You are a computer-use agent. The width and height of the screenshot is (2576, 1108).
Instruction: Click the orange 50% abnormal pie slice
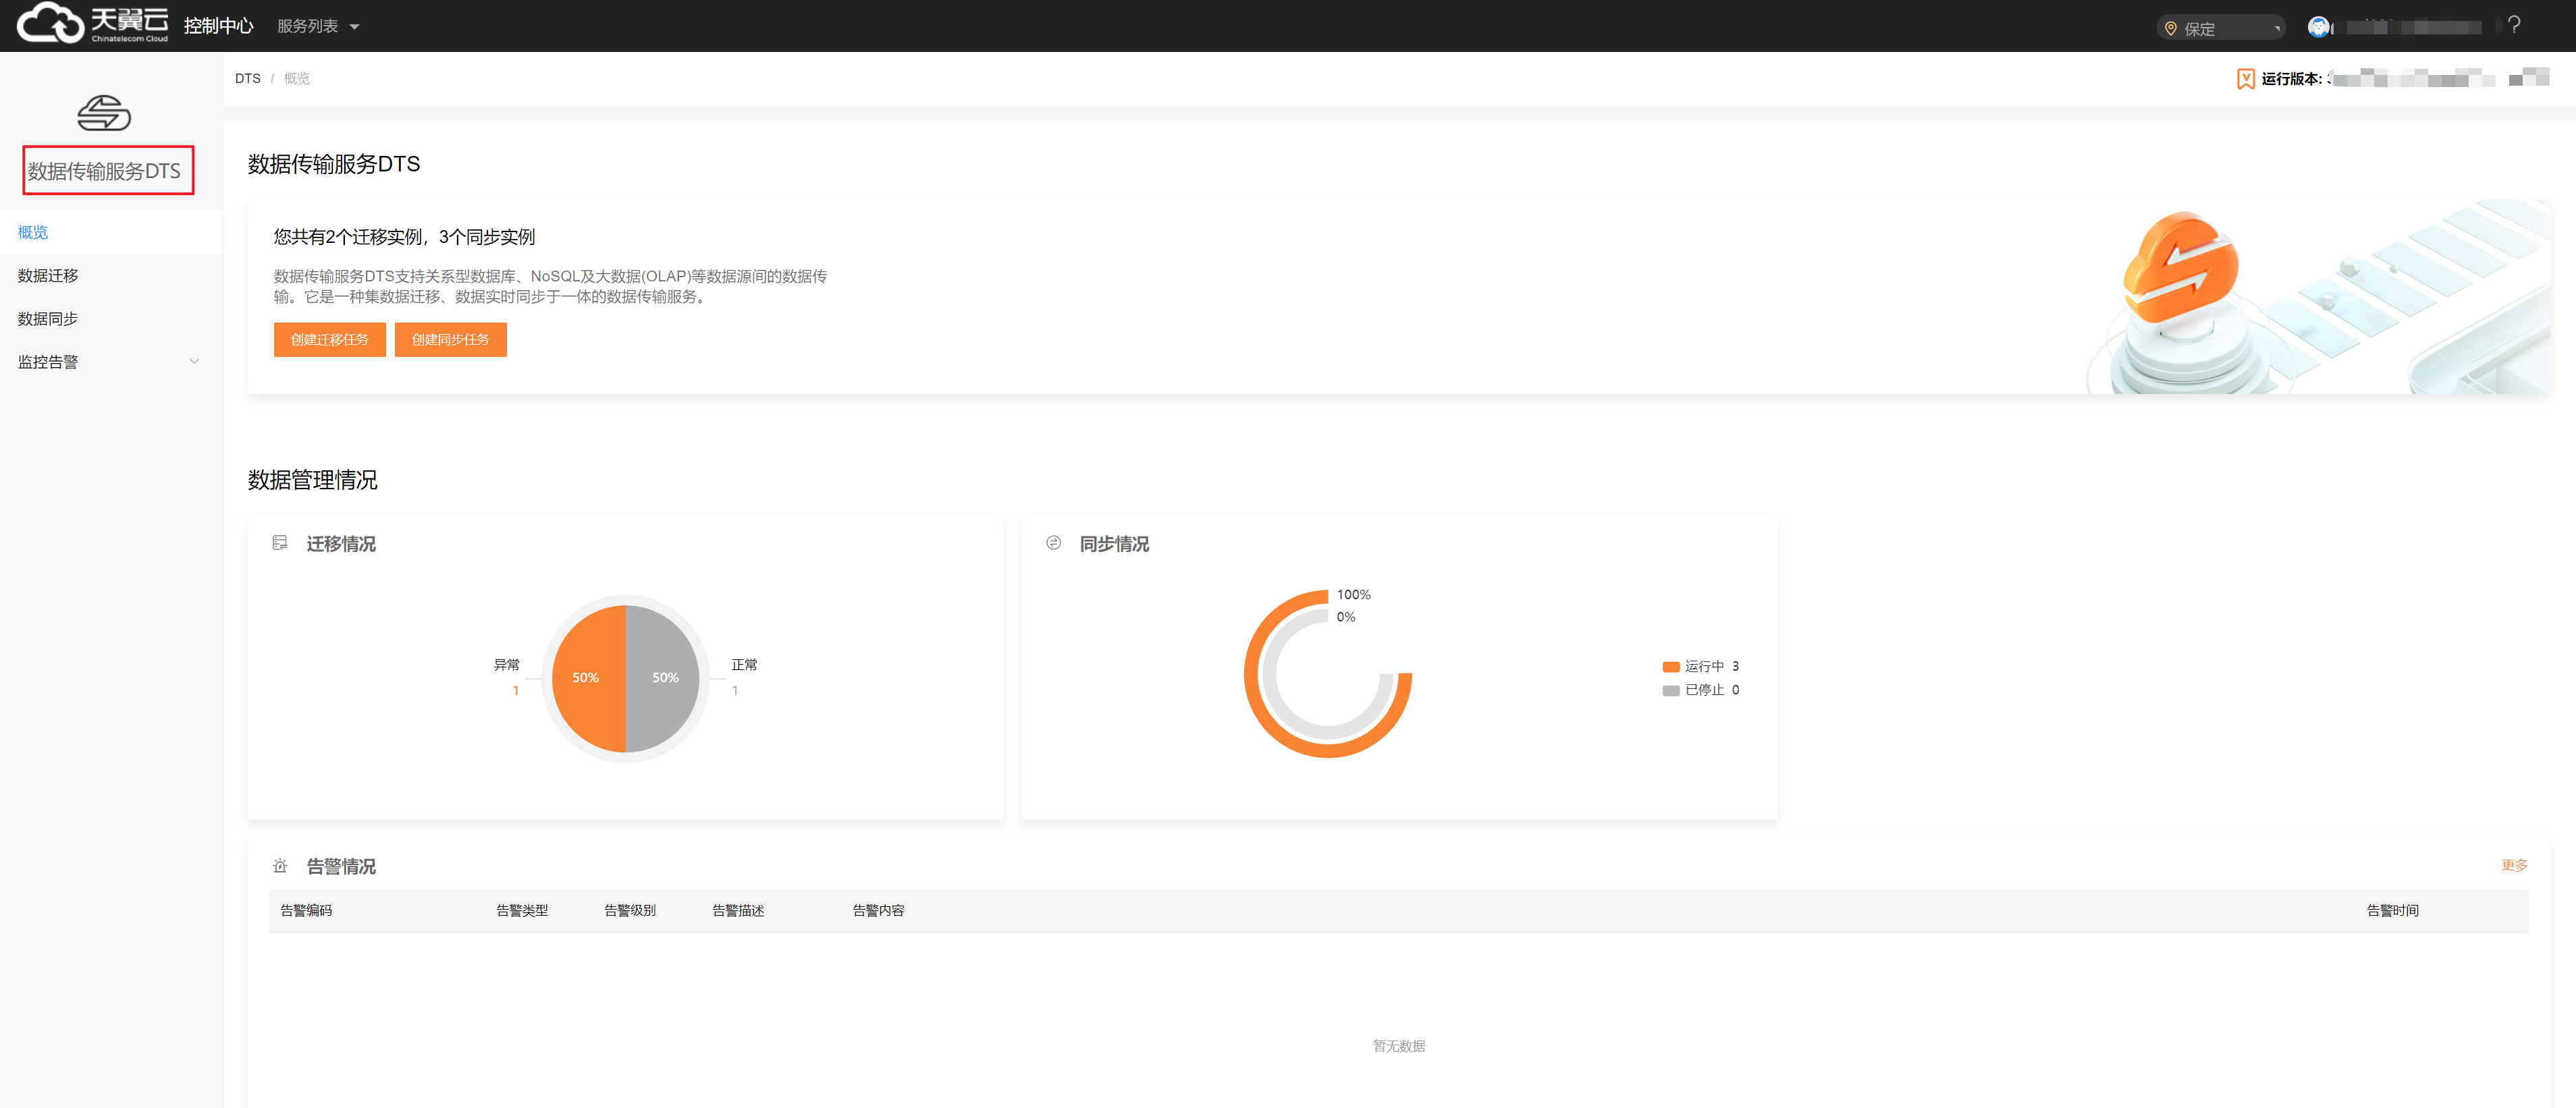[x=588, y=678]
